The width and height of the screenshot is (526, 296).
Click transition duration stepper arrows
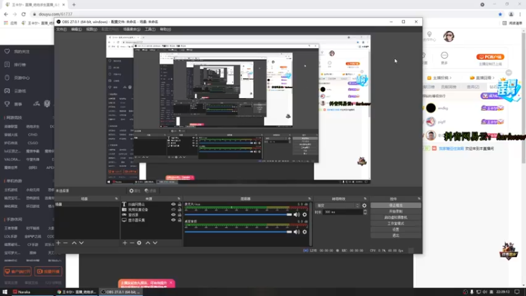(x=365, y=212)
